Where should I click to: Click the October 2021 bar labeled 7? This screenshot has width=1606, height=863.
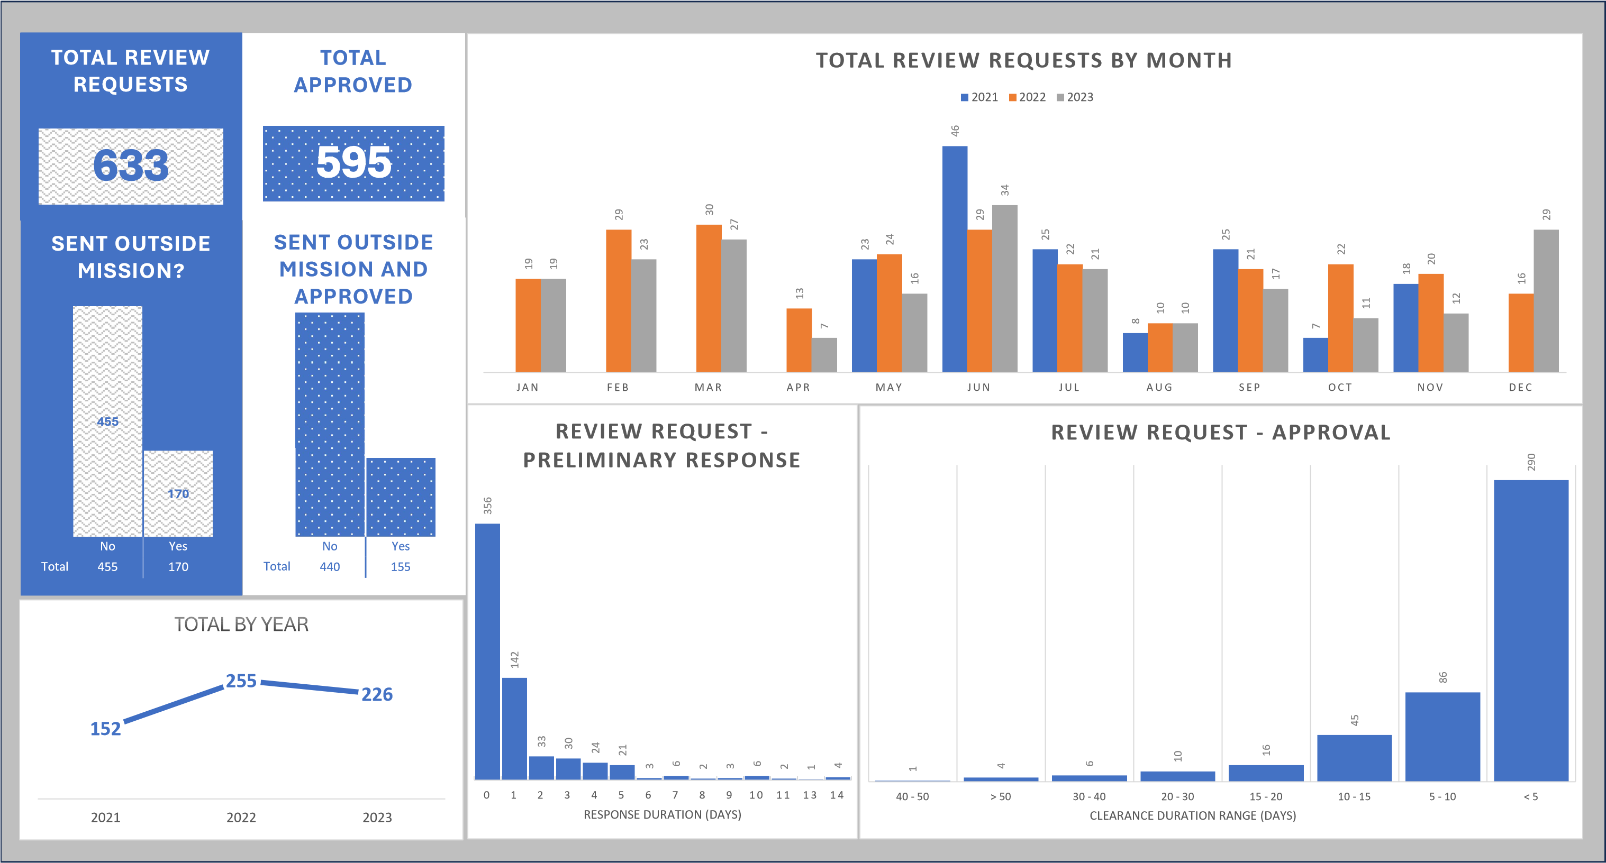point(1315,355)
